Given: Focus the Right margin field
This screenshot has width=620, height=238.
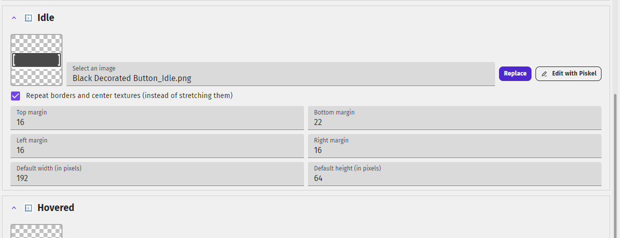Looking at the screenshot, I should point(454,146).
